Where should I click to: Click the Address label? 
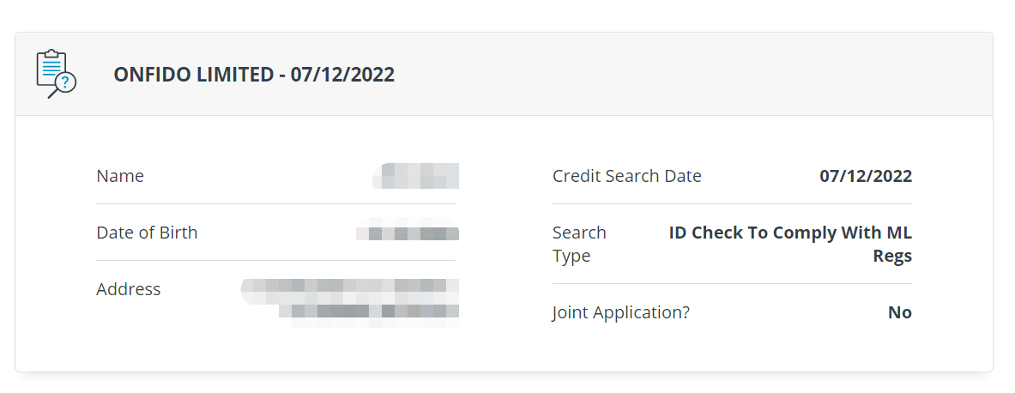pos(128,289)
